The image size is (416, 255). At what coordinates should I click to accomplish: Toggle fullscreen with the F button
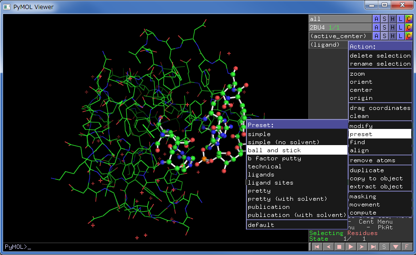click(406, 247)
